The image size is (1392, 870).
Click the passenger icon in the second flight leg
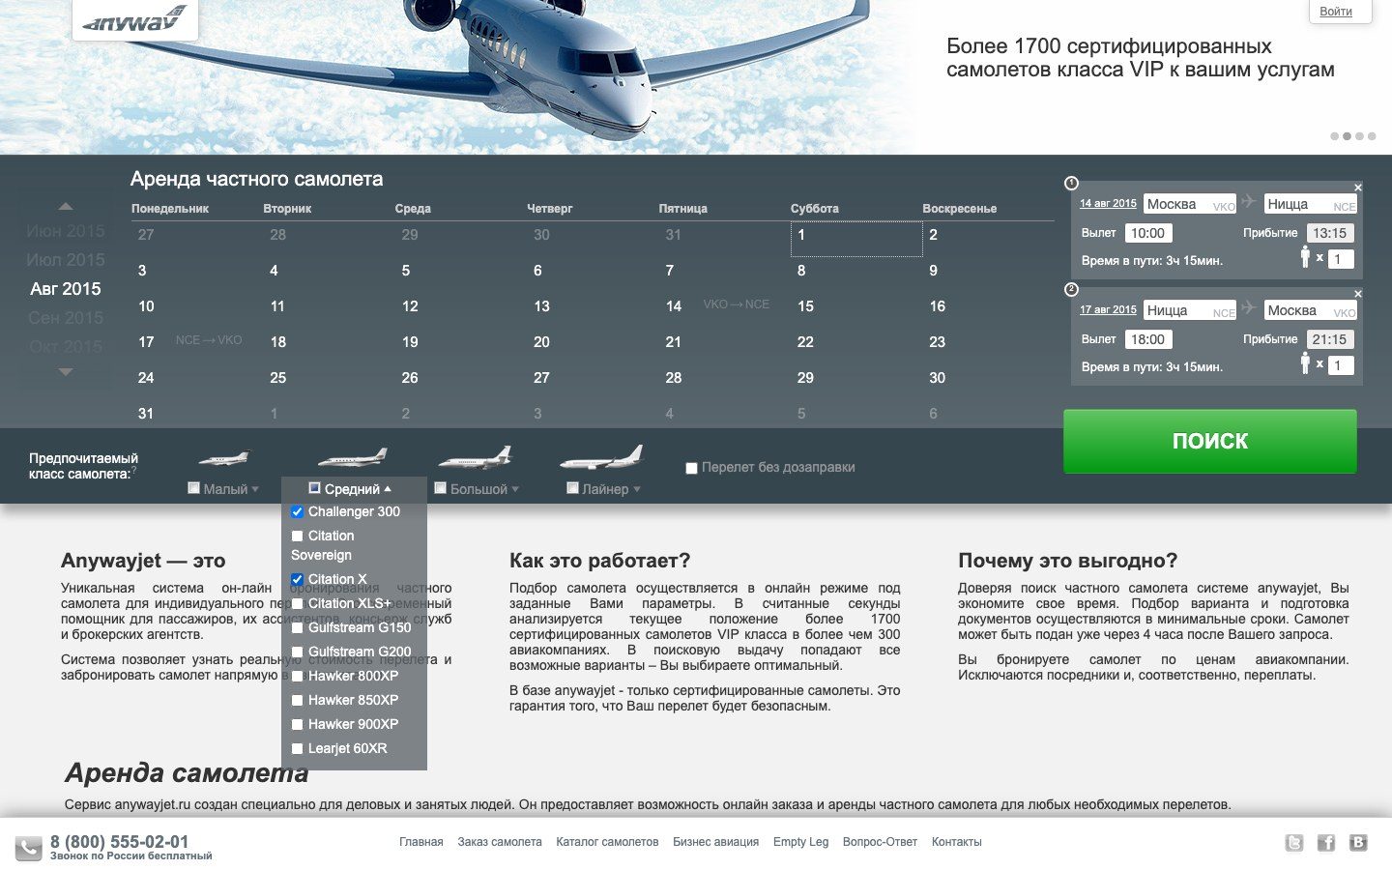tap(1305, 362)
